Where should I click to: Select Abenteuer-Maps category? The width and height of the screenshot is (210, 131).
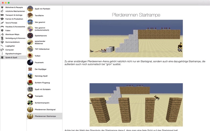13,34
